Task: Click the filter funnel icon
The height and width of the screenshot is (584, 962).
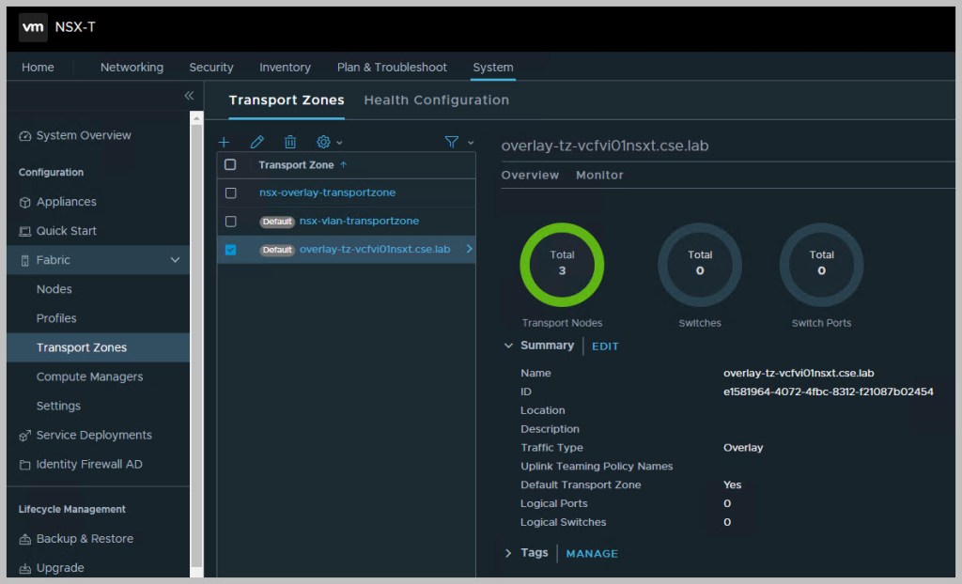Action: tap(452, 142)
